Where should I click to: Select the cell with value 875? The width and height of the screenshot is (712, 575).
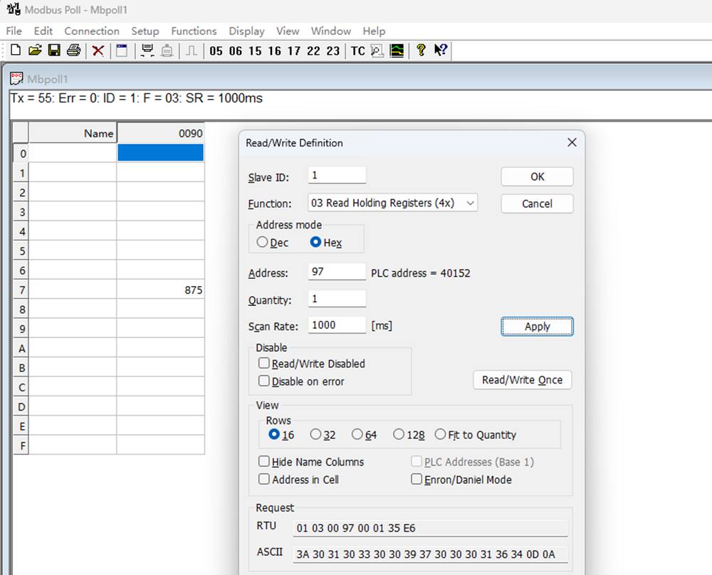point(160,290)
